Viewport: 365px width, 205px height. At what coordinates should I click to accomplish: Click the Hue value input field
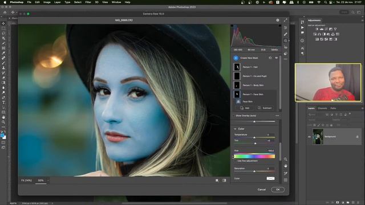[x=270, y=150]
